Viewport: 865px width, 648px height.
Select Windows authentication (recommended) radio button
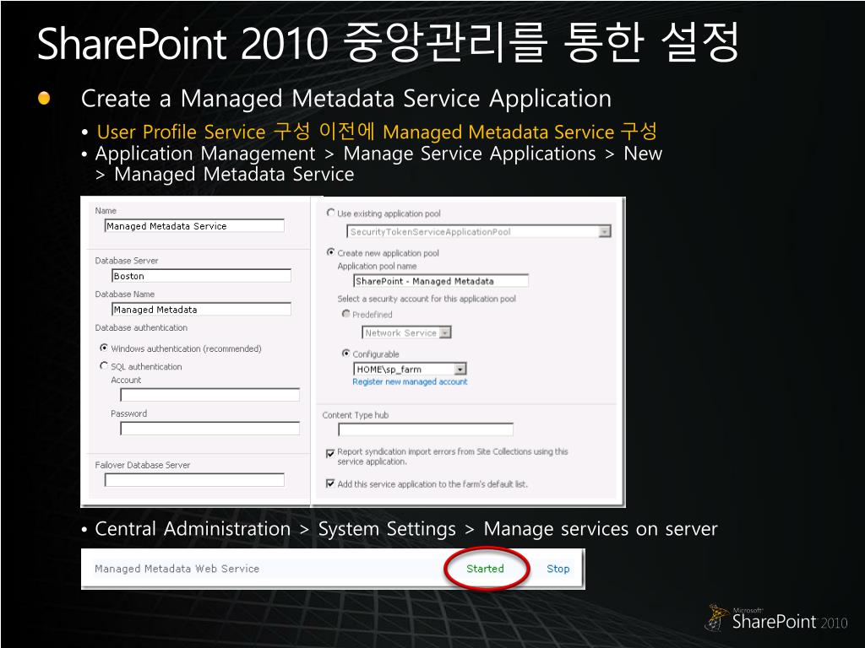click(x=104, y=348)
